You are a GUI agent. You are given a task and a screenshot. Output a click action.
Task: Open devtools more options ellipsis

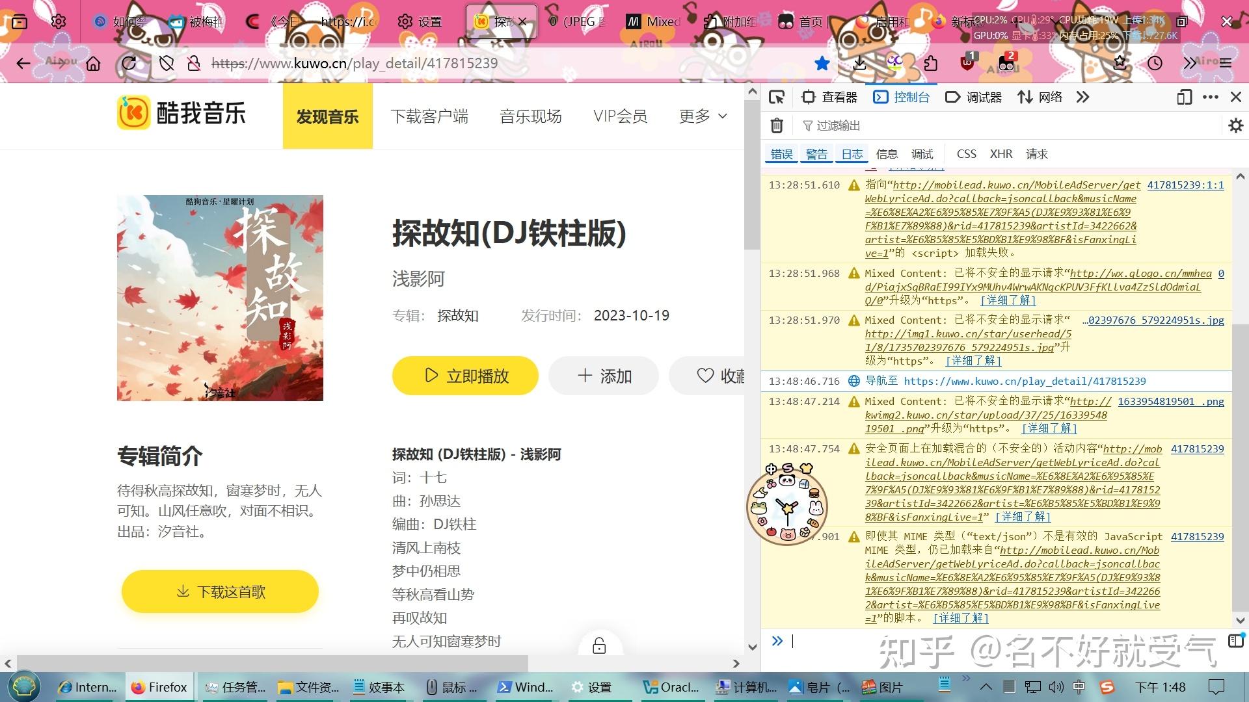point(1211,97)
